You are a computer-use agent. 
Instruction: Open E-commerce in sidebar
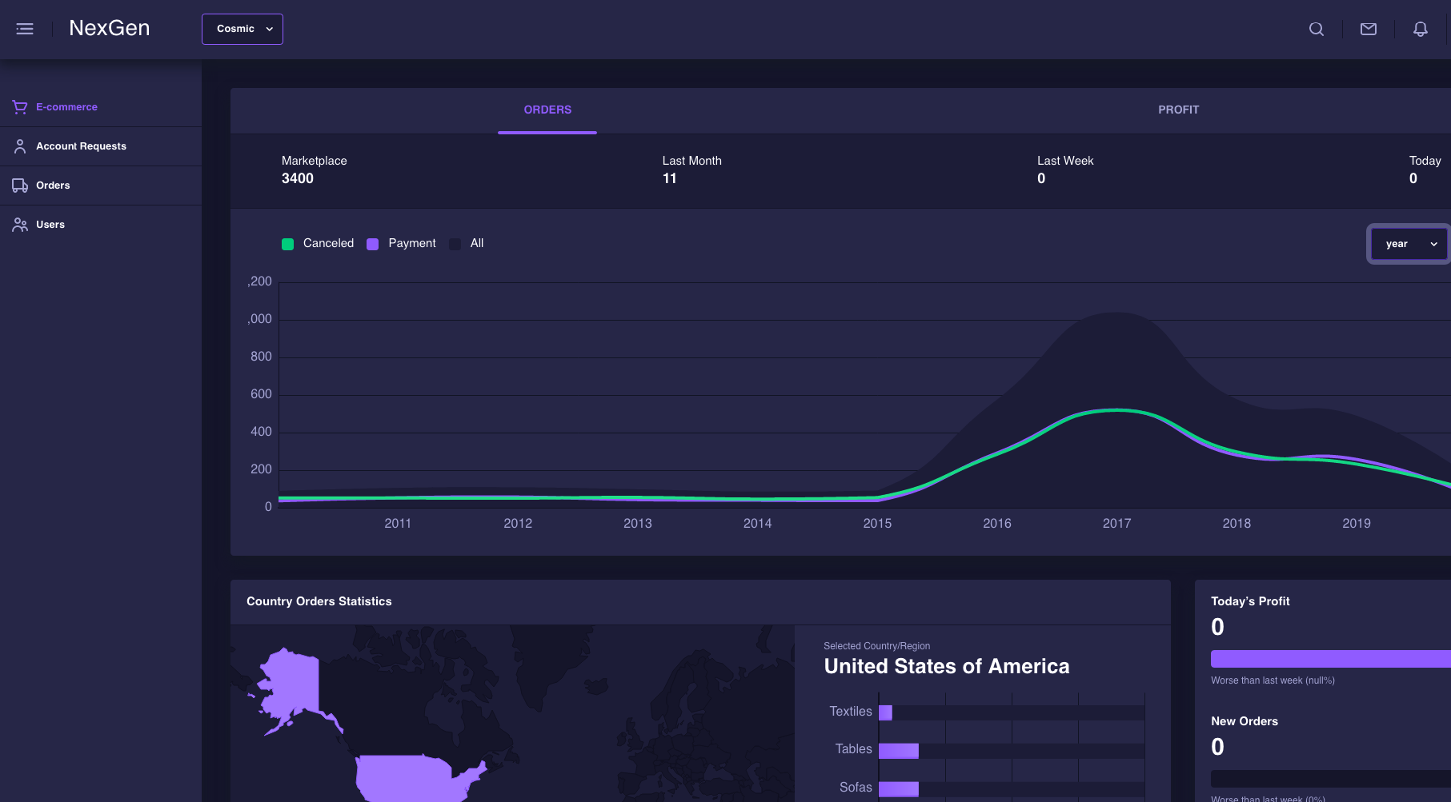101,107
